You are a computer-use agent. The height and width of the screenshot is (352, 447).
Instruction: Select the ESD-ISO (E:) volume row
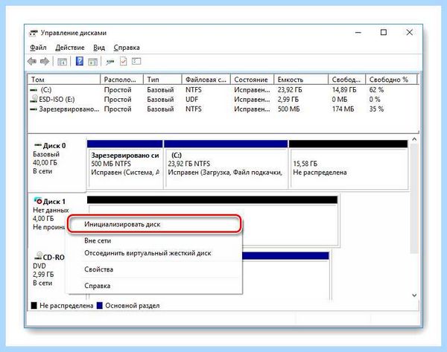click(x=223, y=100)
